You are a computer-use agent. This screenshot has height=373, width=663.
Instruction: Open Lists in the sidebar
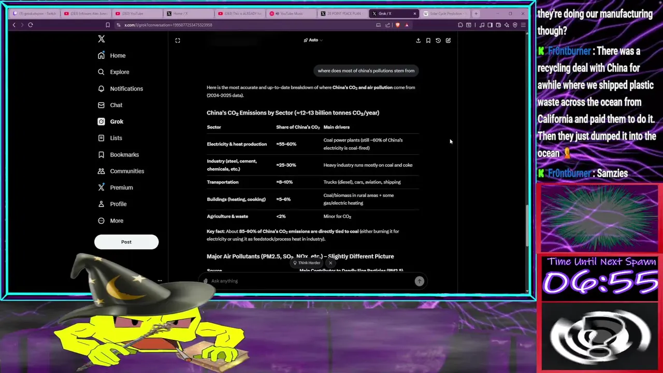pyautogui.click(x=110, y=138)
